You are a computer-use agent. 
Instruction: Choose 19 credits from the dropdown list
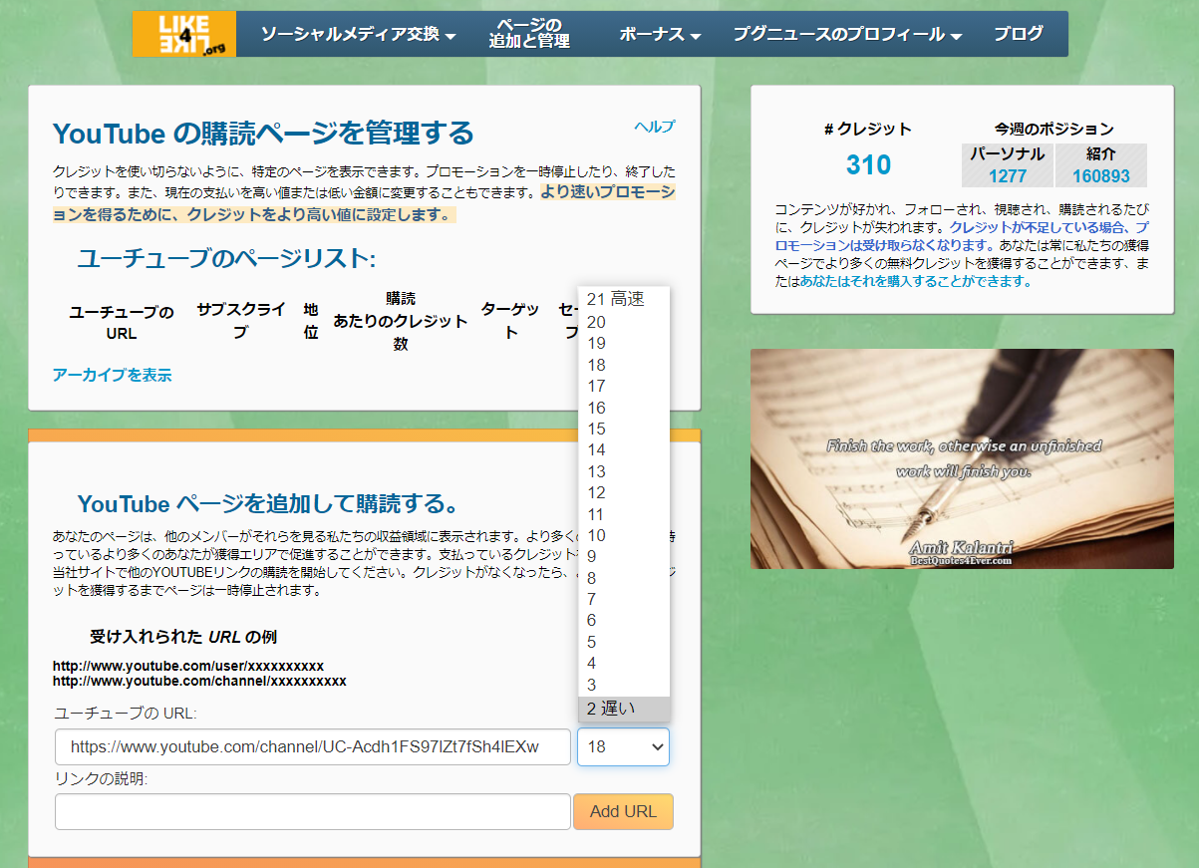[624, 344]
